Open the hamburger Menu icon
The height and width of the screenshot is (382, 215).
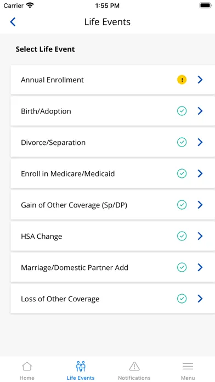click(188, 366)
